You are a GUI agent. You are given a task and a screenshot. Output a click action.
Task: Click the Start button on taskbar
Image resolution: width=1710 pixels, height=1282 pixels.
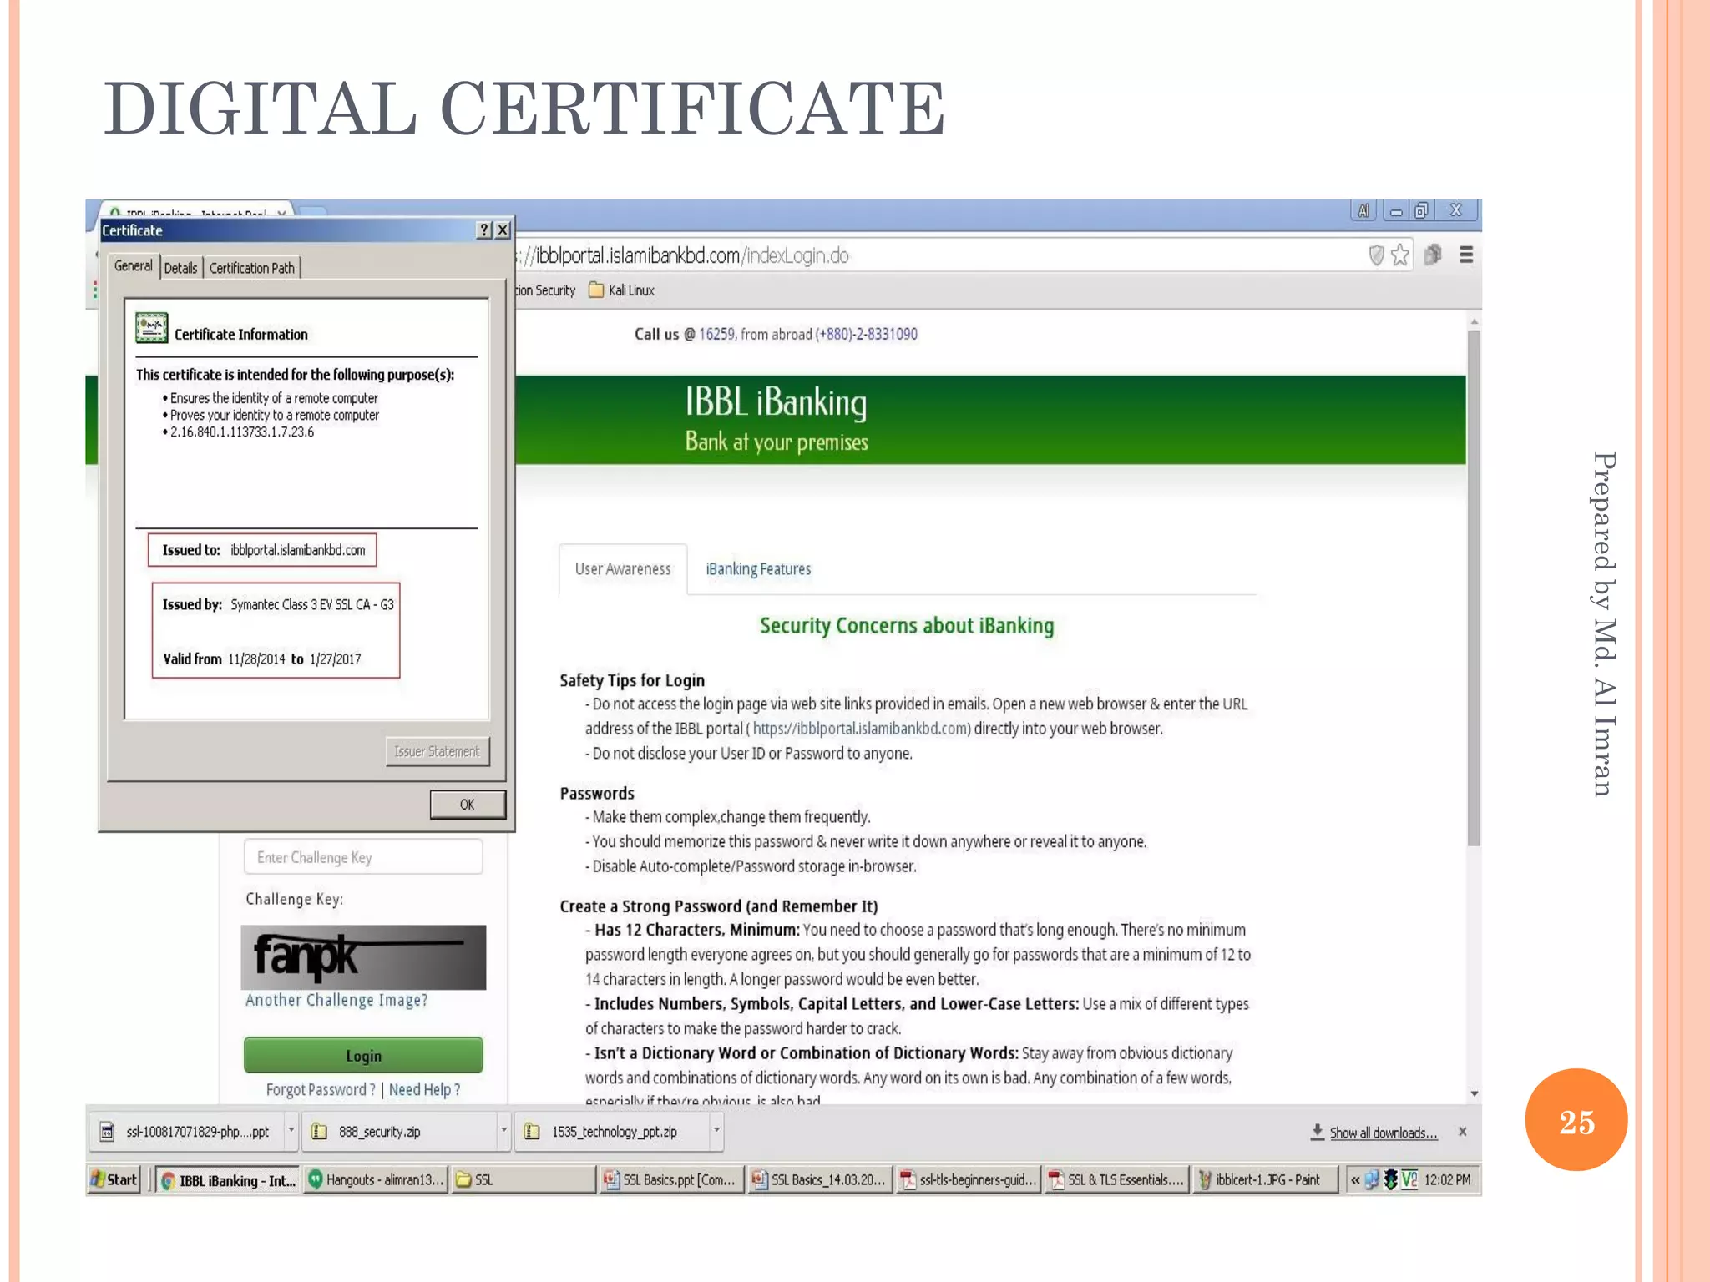point(114,1179)
